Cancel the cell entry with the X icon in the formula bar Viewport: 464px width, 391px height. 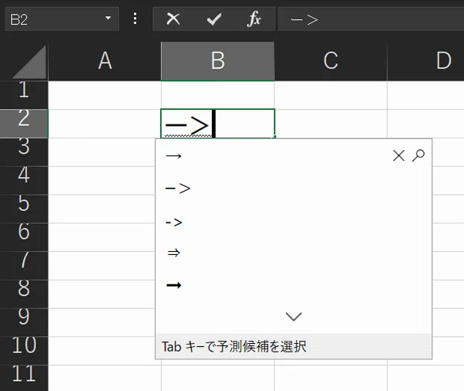(x=173, y=19)
